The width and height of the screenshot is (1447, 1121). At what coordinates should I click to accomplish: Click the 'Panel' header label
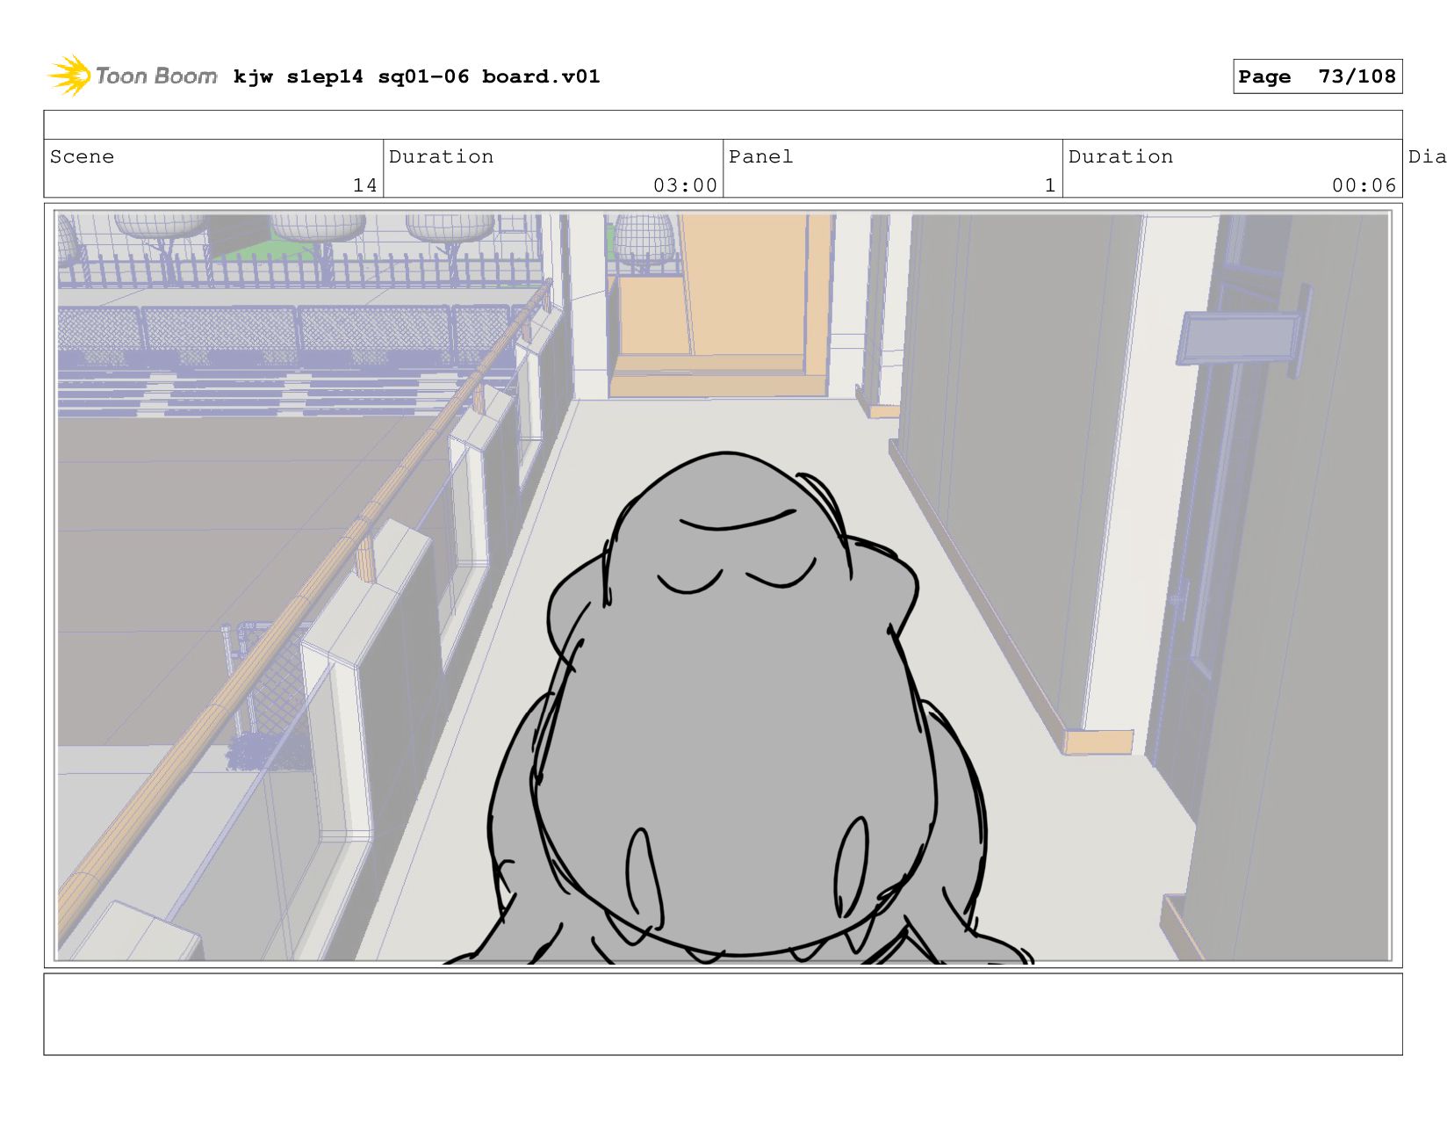(760, 156)
